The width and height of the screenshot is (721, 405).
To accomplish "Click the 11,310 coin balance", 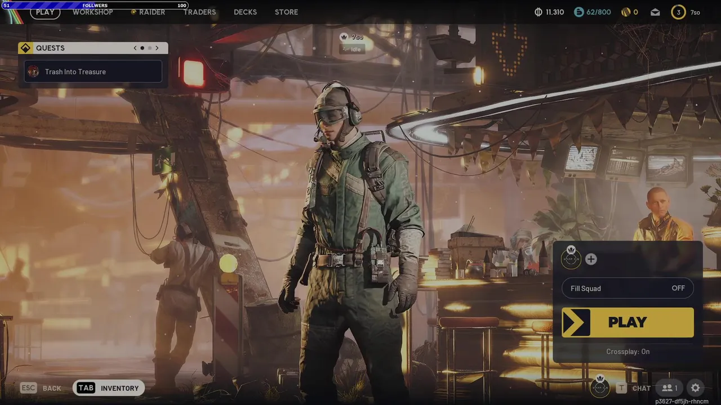I will (555, 12).
